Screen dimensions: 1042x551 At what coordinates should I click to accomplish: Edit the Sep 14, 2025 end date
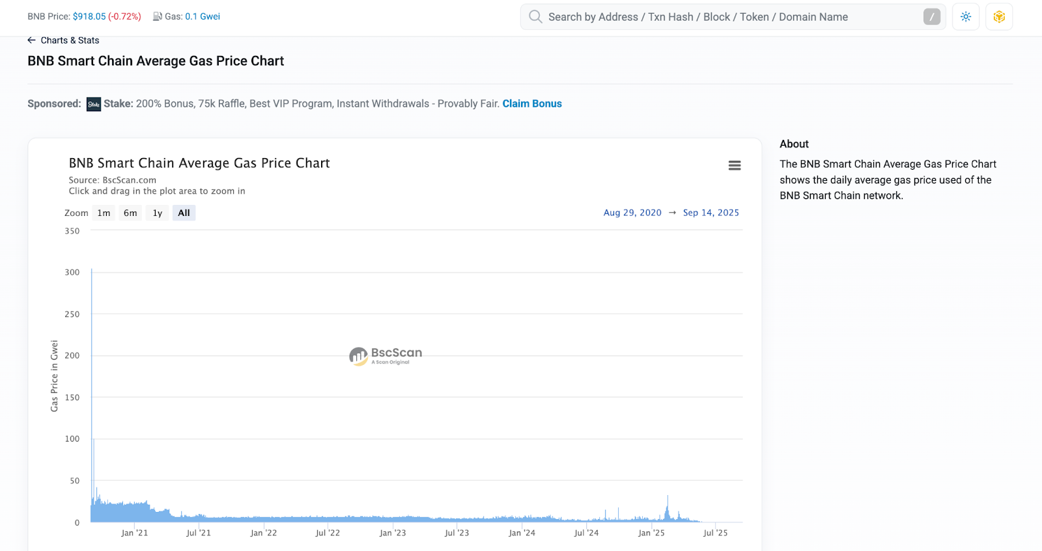(711, 213)
